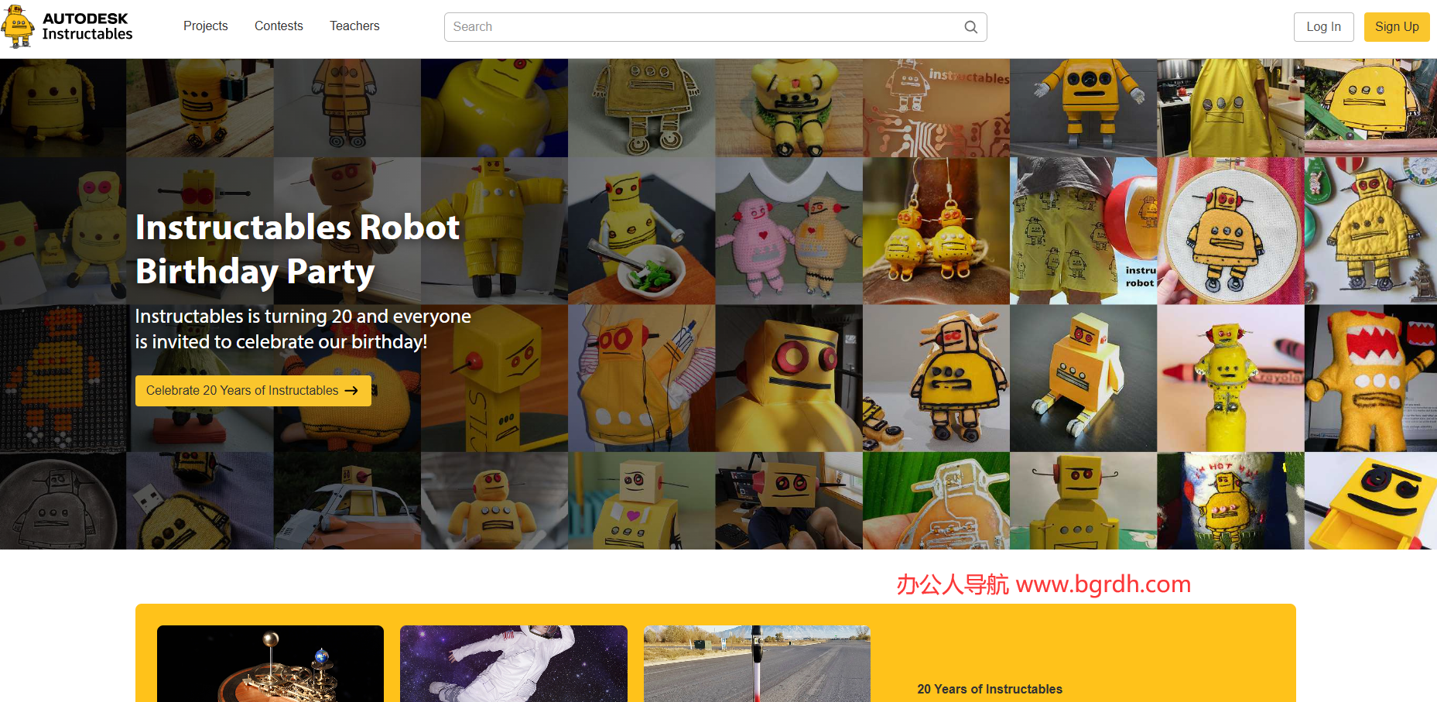1437x702 pixels.
Task: Click the robot with salad bowl photo
Action: [x=642, y=231]
